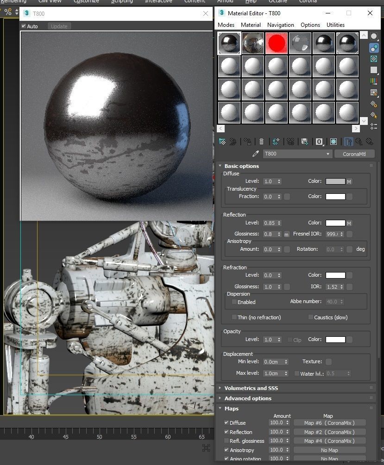Open the Navigation menu
This screenshot has height=465, width=384.
coord(280,25)
